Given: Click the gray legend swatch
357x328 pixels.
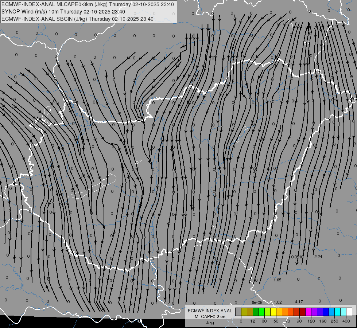Looking at the screenshot, I should [x=238, y=312].
